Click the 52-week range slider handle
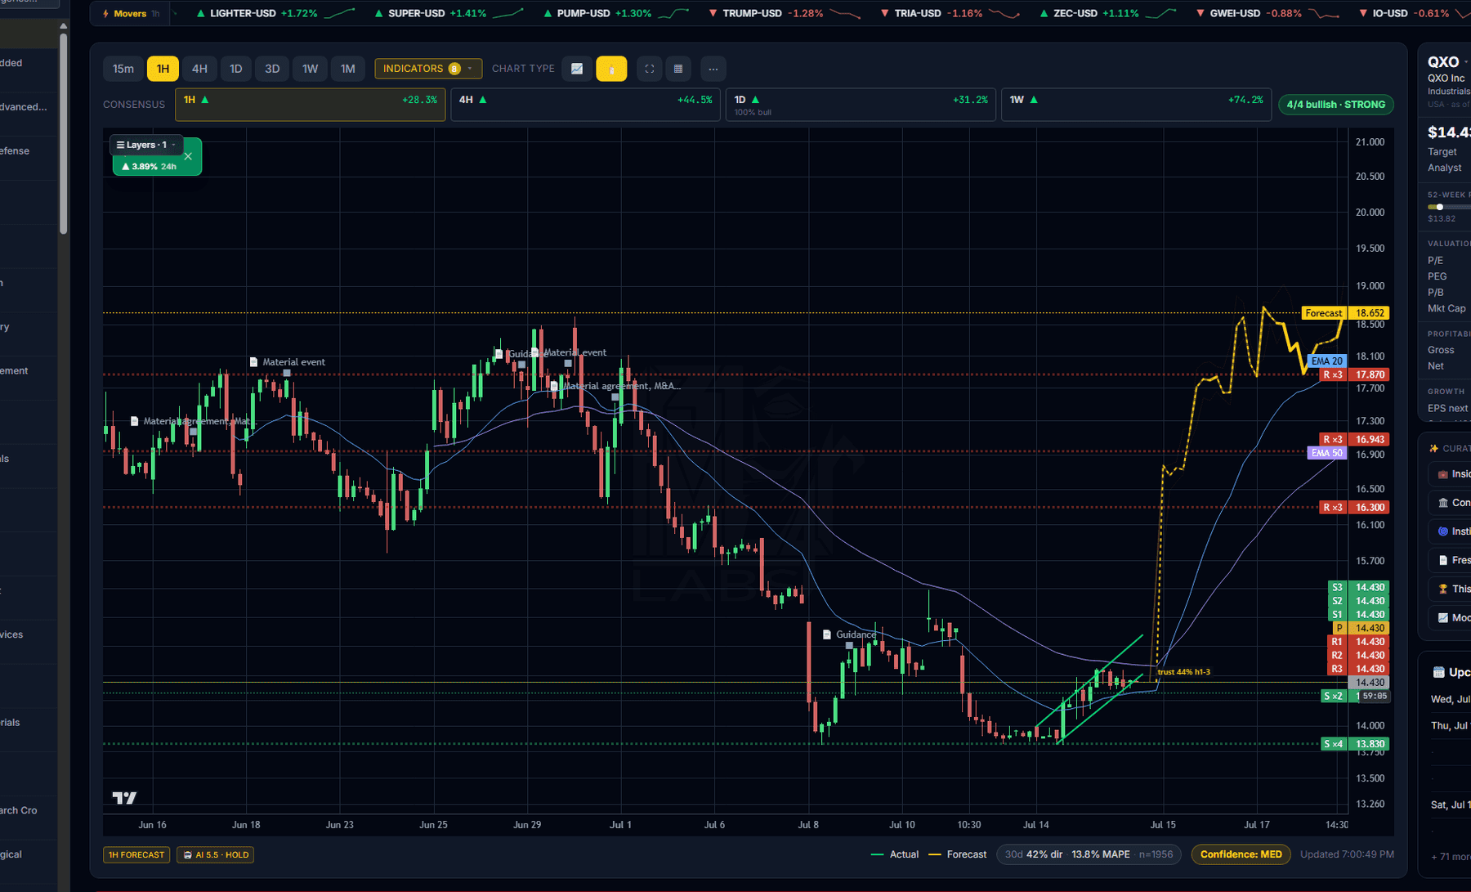This screenshot has width=1471, height=892. tap(1439, 207)
